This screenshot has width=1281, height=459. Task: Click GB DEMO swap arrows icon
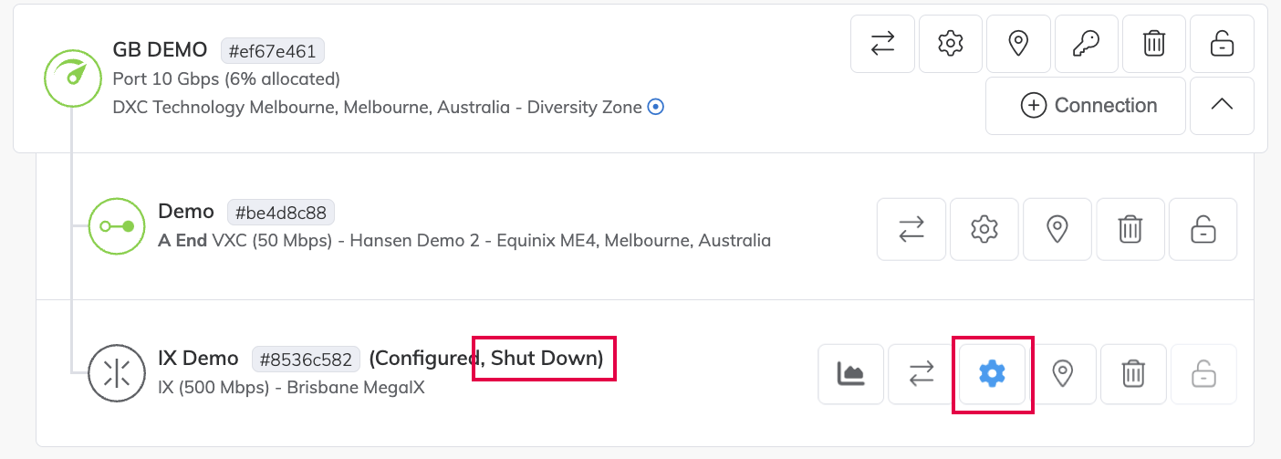click(x=882, y=43)
